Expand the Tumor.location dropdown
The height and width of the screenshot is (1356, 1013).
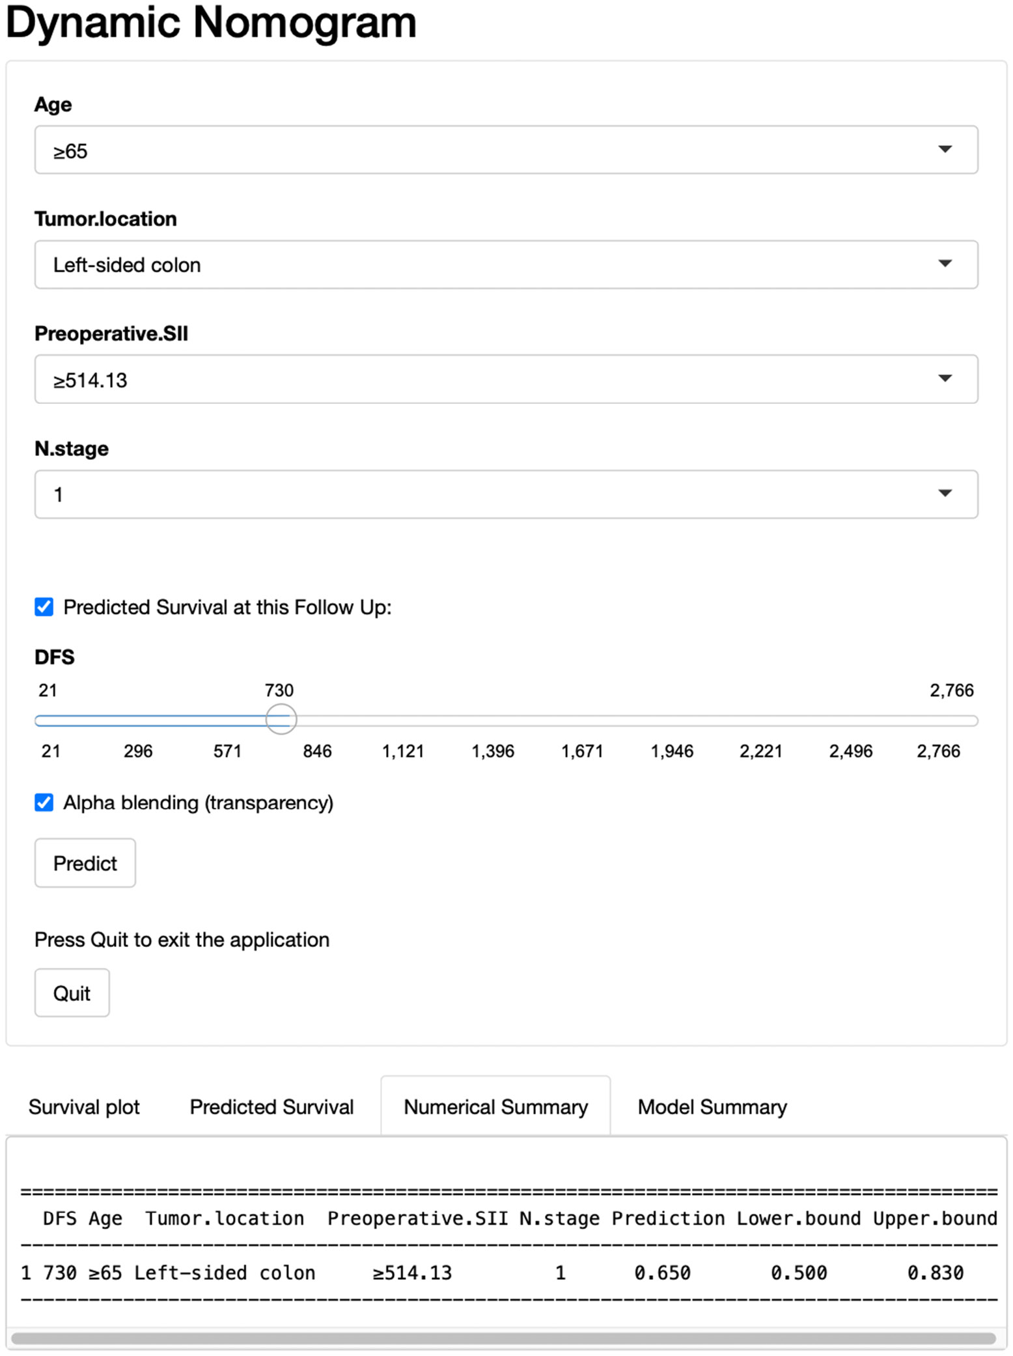(x=505, y=264)
